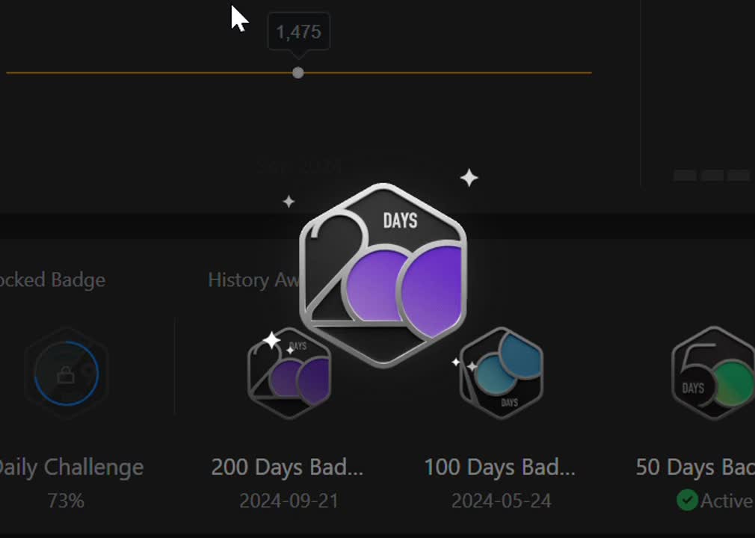Select the small 200 Days badge thumbnail

[x=289, y=373]
